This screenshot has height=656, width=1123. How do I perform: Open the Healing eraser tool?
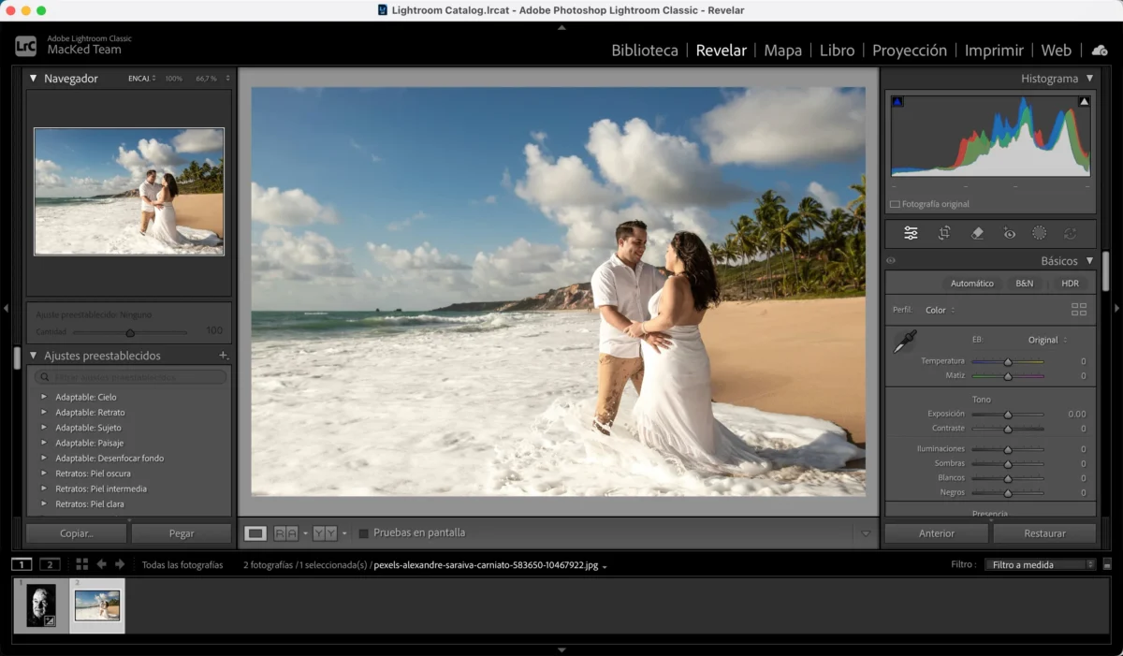977,233
